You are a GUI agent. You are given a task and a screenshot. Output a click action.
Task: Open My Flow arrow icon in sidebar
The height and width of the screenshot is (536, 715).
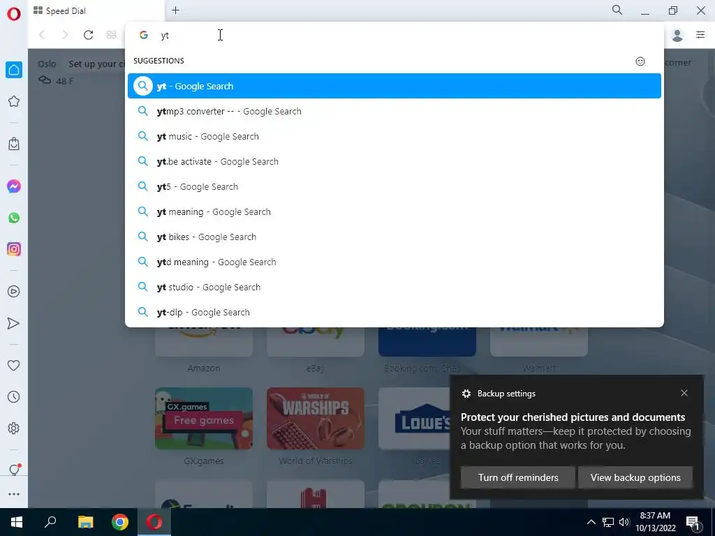14,323
